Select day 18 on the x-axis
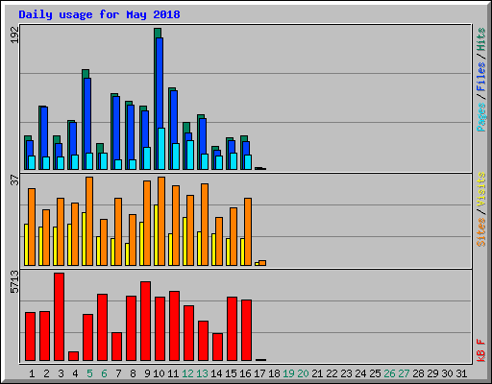 click(274, 373)
